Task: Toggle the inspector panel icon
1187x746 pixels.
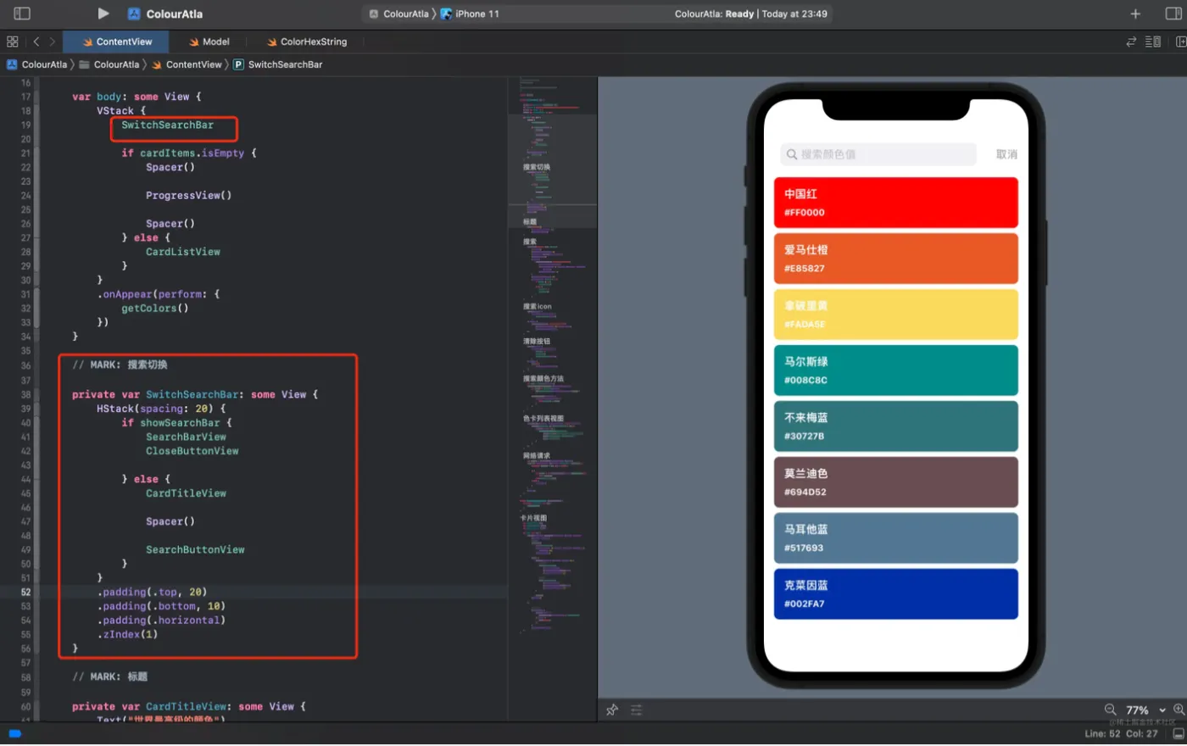Action: (x=1173, y=14)
